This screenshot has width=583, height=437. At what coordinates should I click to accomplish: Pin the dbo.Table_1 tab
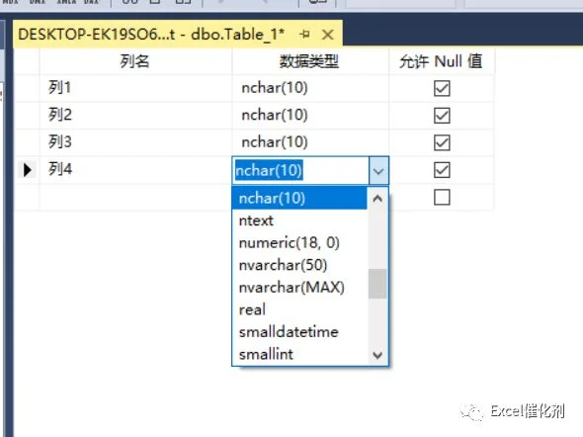305,35
